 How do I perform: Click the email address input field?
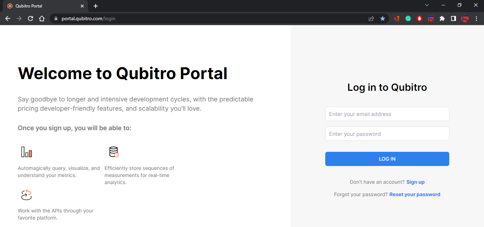(x=387, y=114)
